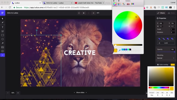Choose the Circle shape tool
177x100 pixels.
(x=2, y=39)
